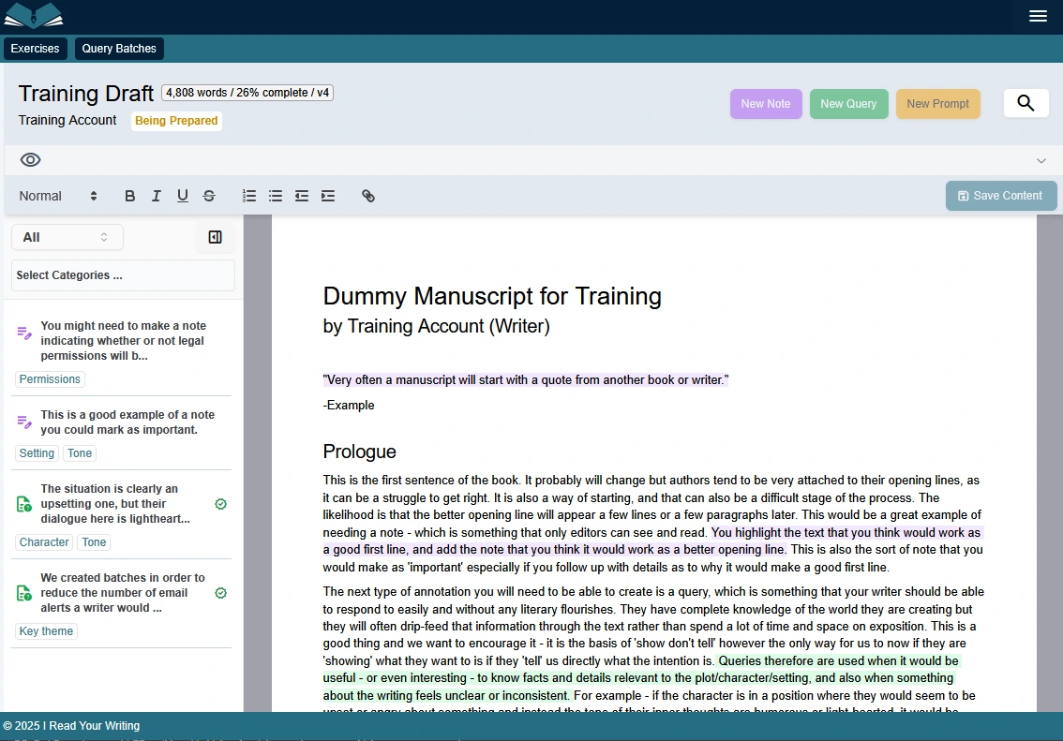Insert a hyperlink using the link icon
The height and width of the screenshot is (741, 1063).
pos(368,196)
